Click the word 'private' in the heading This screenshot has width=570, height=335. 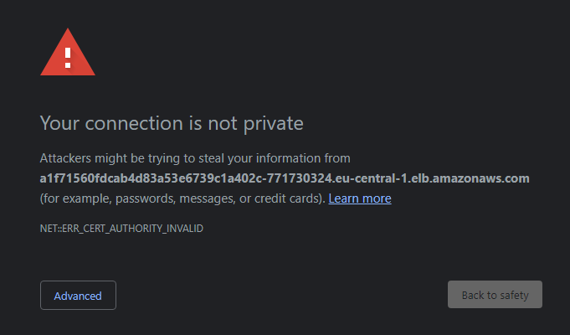[x=274, y=124]
